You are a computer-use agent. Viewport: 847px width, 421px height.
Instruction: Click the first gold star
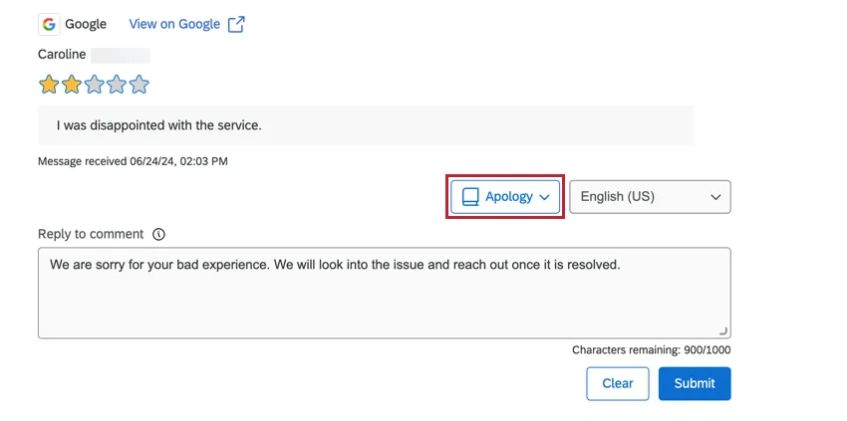coord(48,85)
